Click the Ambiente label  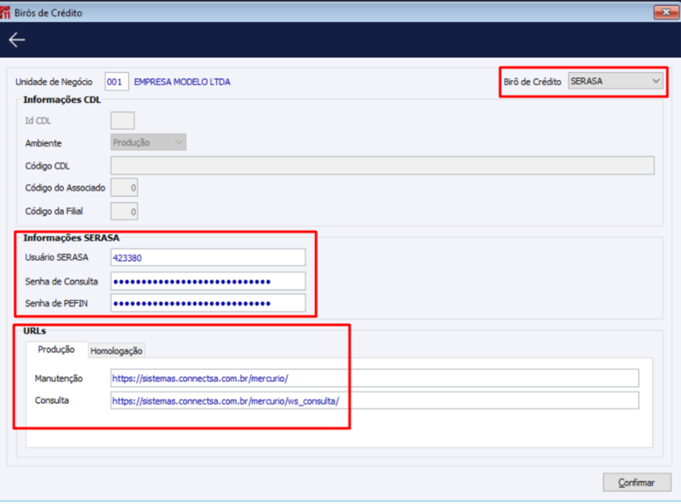(43, 143)
